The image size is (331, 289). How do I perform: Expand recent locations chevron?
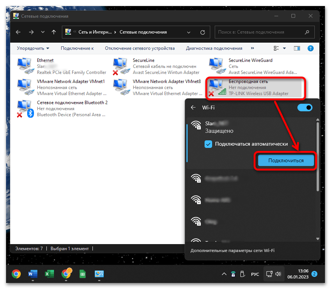[x=43, y=32]
